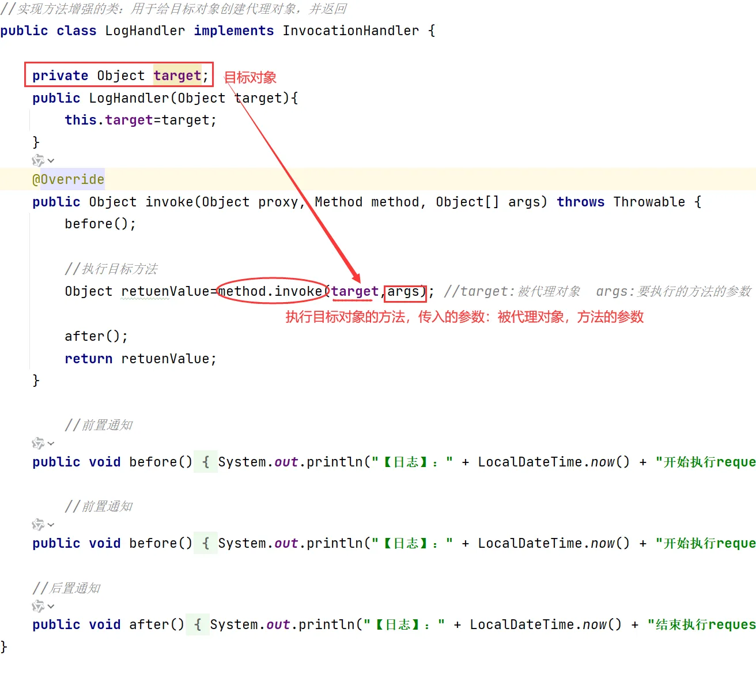Click the class name LogHandler
The image size is (756, 685).
click(145, 31)
